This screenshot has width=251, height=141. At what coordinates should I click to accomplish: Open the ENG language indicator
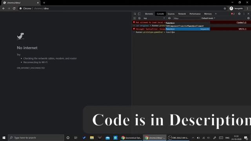tap(227, 137)
